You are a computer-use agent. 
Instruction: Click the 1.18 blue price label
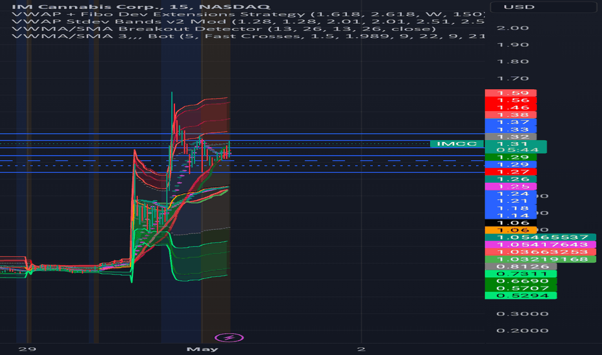click(511, 208)
